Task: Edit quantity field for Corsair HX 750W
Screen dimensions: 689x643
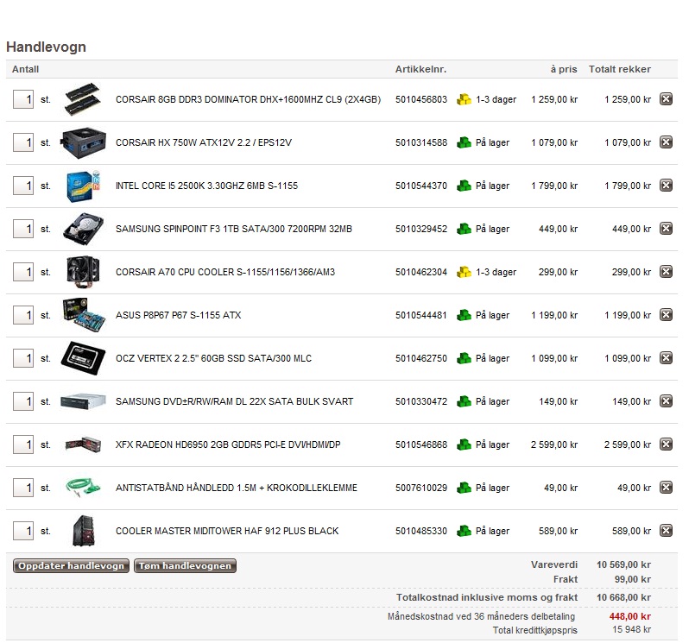Action: [x=23, y=142]
